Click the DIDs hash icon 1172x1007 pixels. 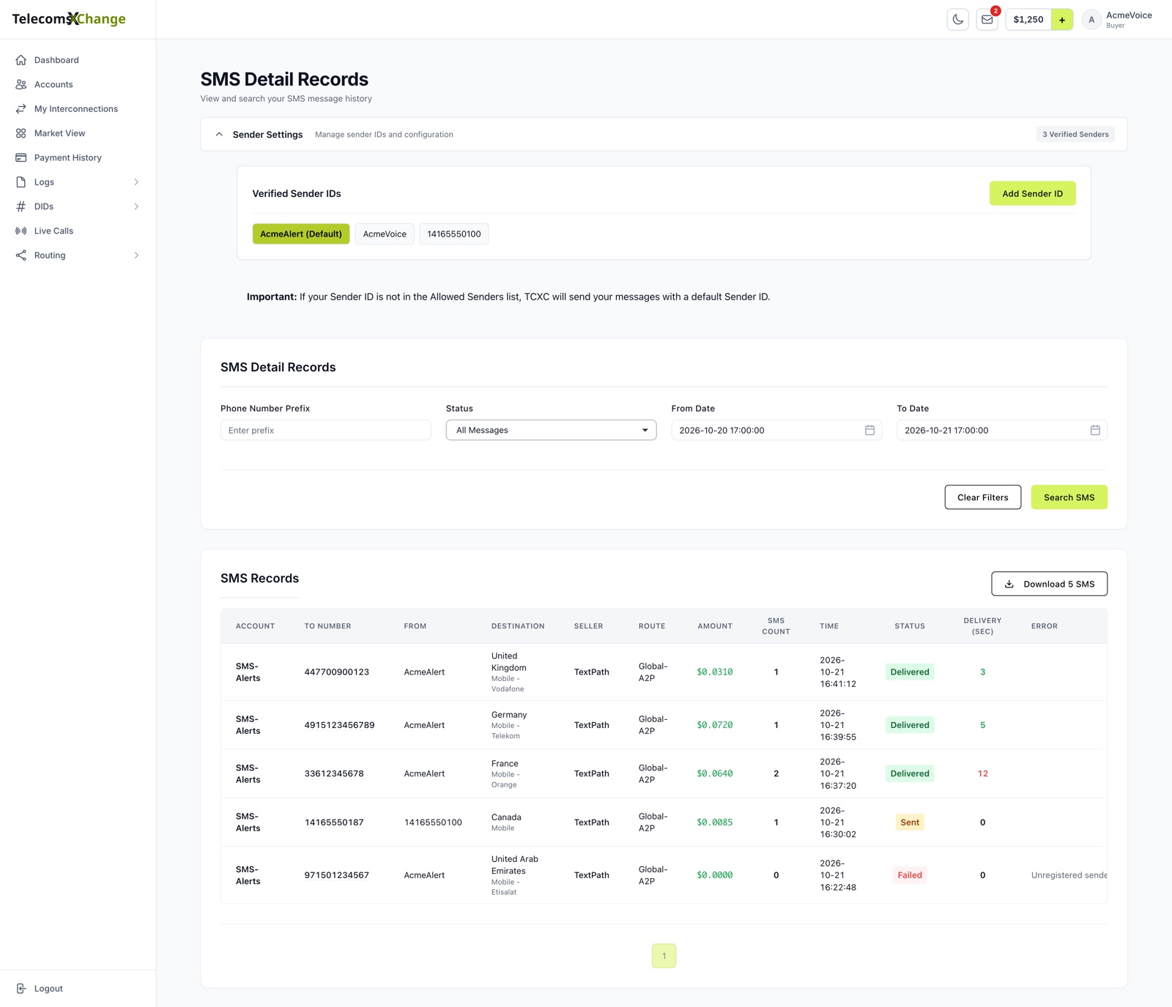click(21, 207)
